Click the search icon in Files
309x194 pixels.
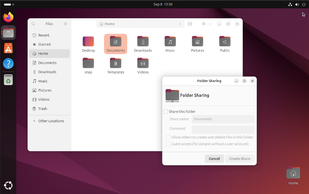33,24
